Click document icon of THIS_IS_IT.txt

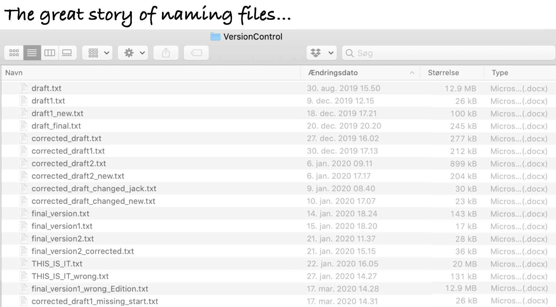coord(24,263)
